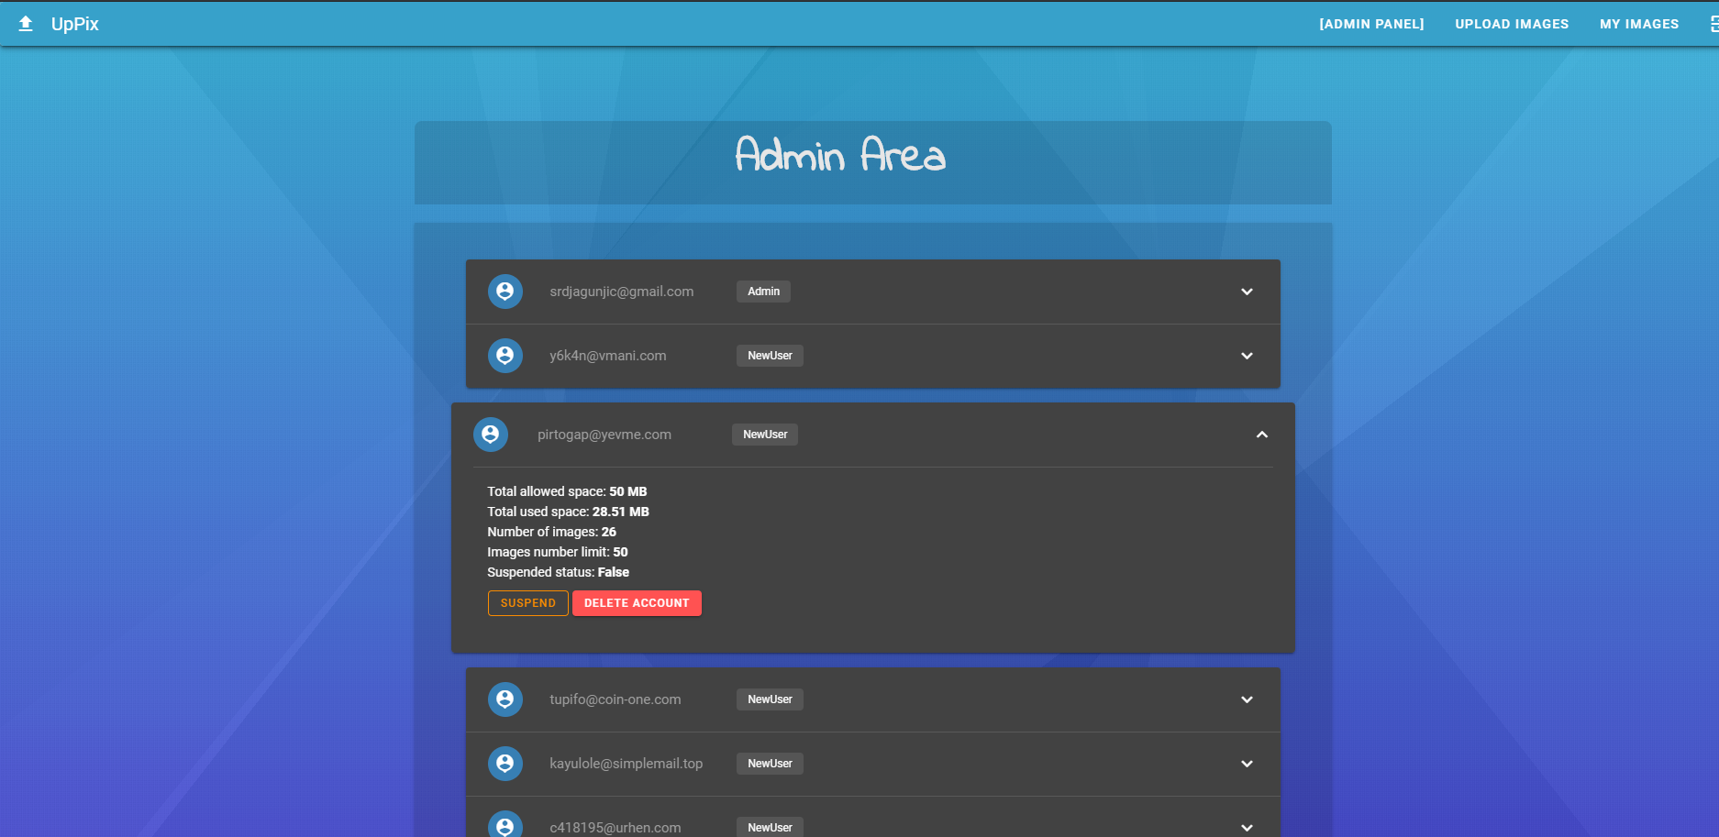Click the avatar icon beside y6k4n@vmani.com
The image size is (1719, 837).
505,356
